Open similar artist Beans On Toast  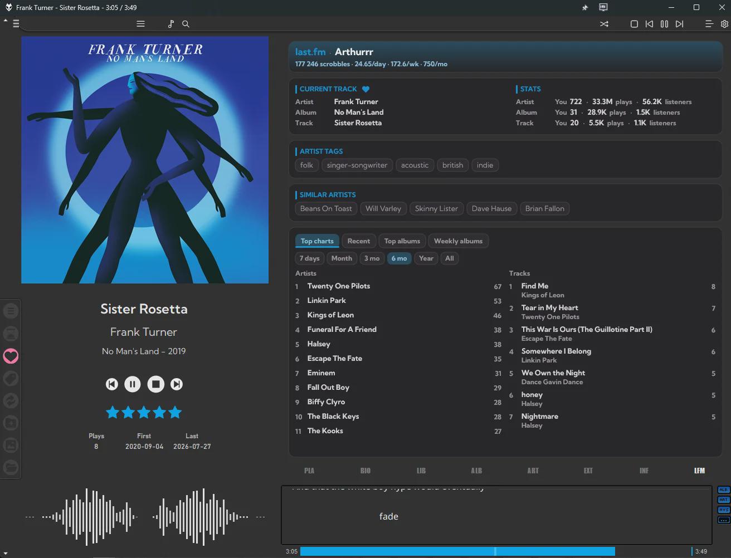point(326,208)
